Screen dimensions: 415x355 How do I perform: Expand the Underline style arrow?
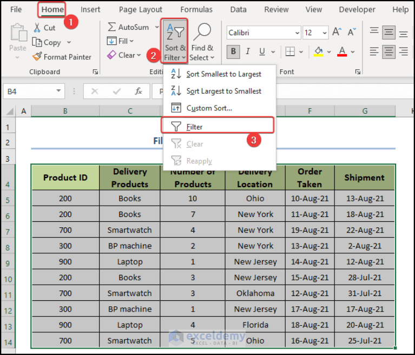273,52
